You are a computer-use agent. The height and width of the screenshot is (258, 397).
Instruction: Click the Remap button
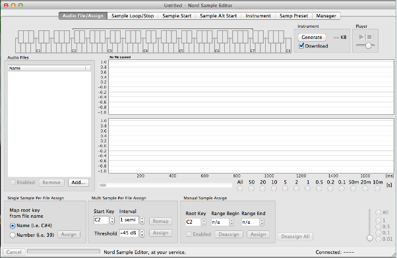pos(160,221)
